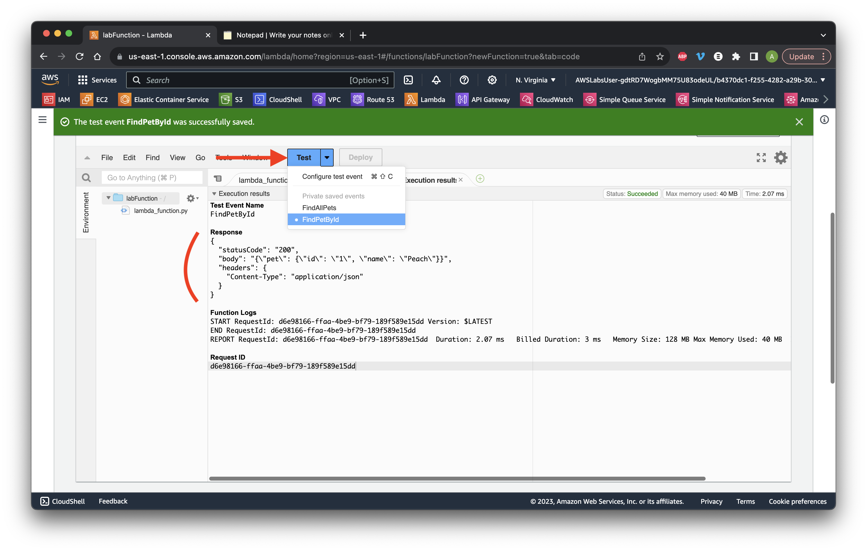Switch to lambda_function editor tab
The height and width of the screenshot is (551, 867).
pyautogui.click(x=262, y=180)
